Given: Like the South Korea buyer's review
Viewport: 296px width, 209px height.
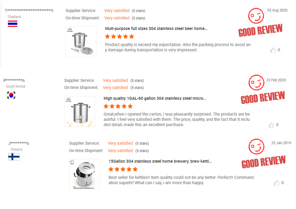Looking at the screenshot, I should [271, 125].
